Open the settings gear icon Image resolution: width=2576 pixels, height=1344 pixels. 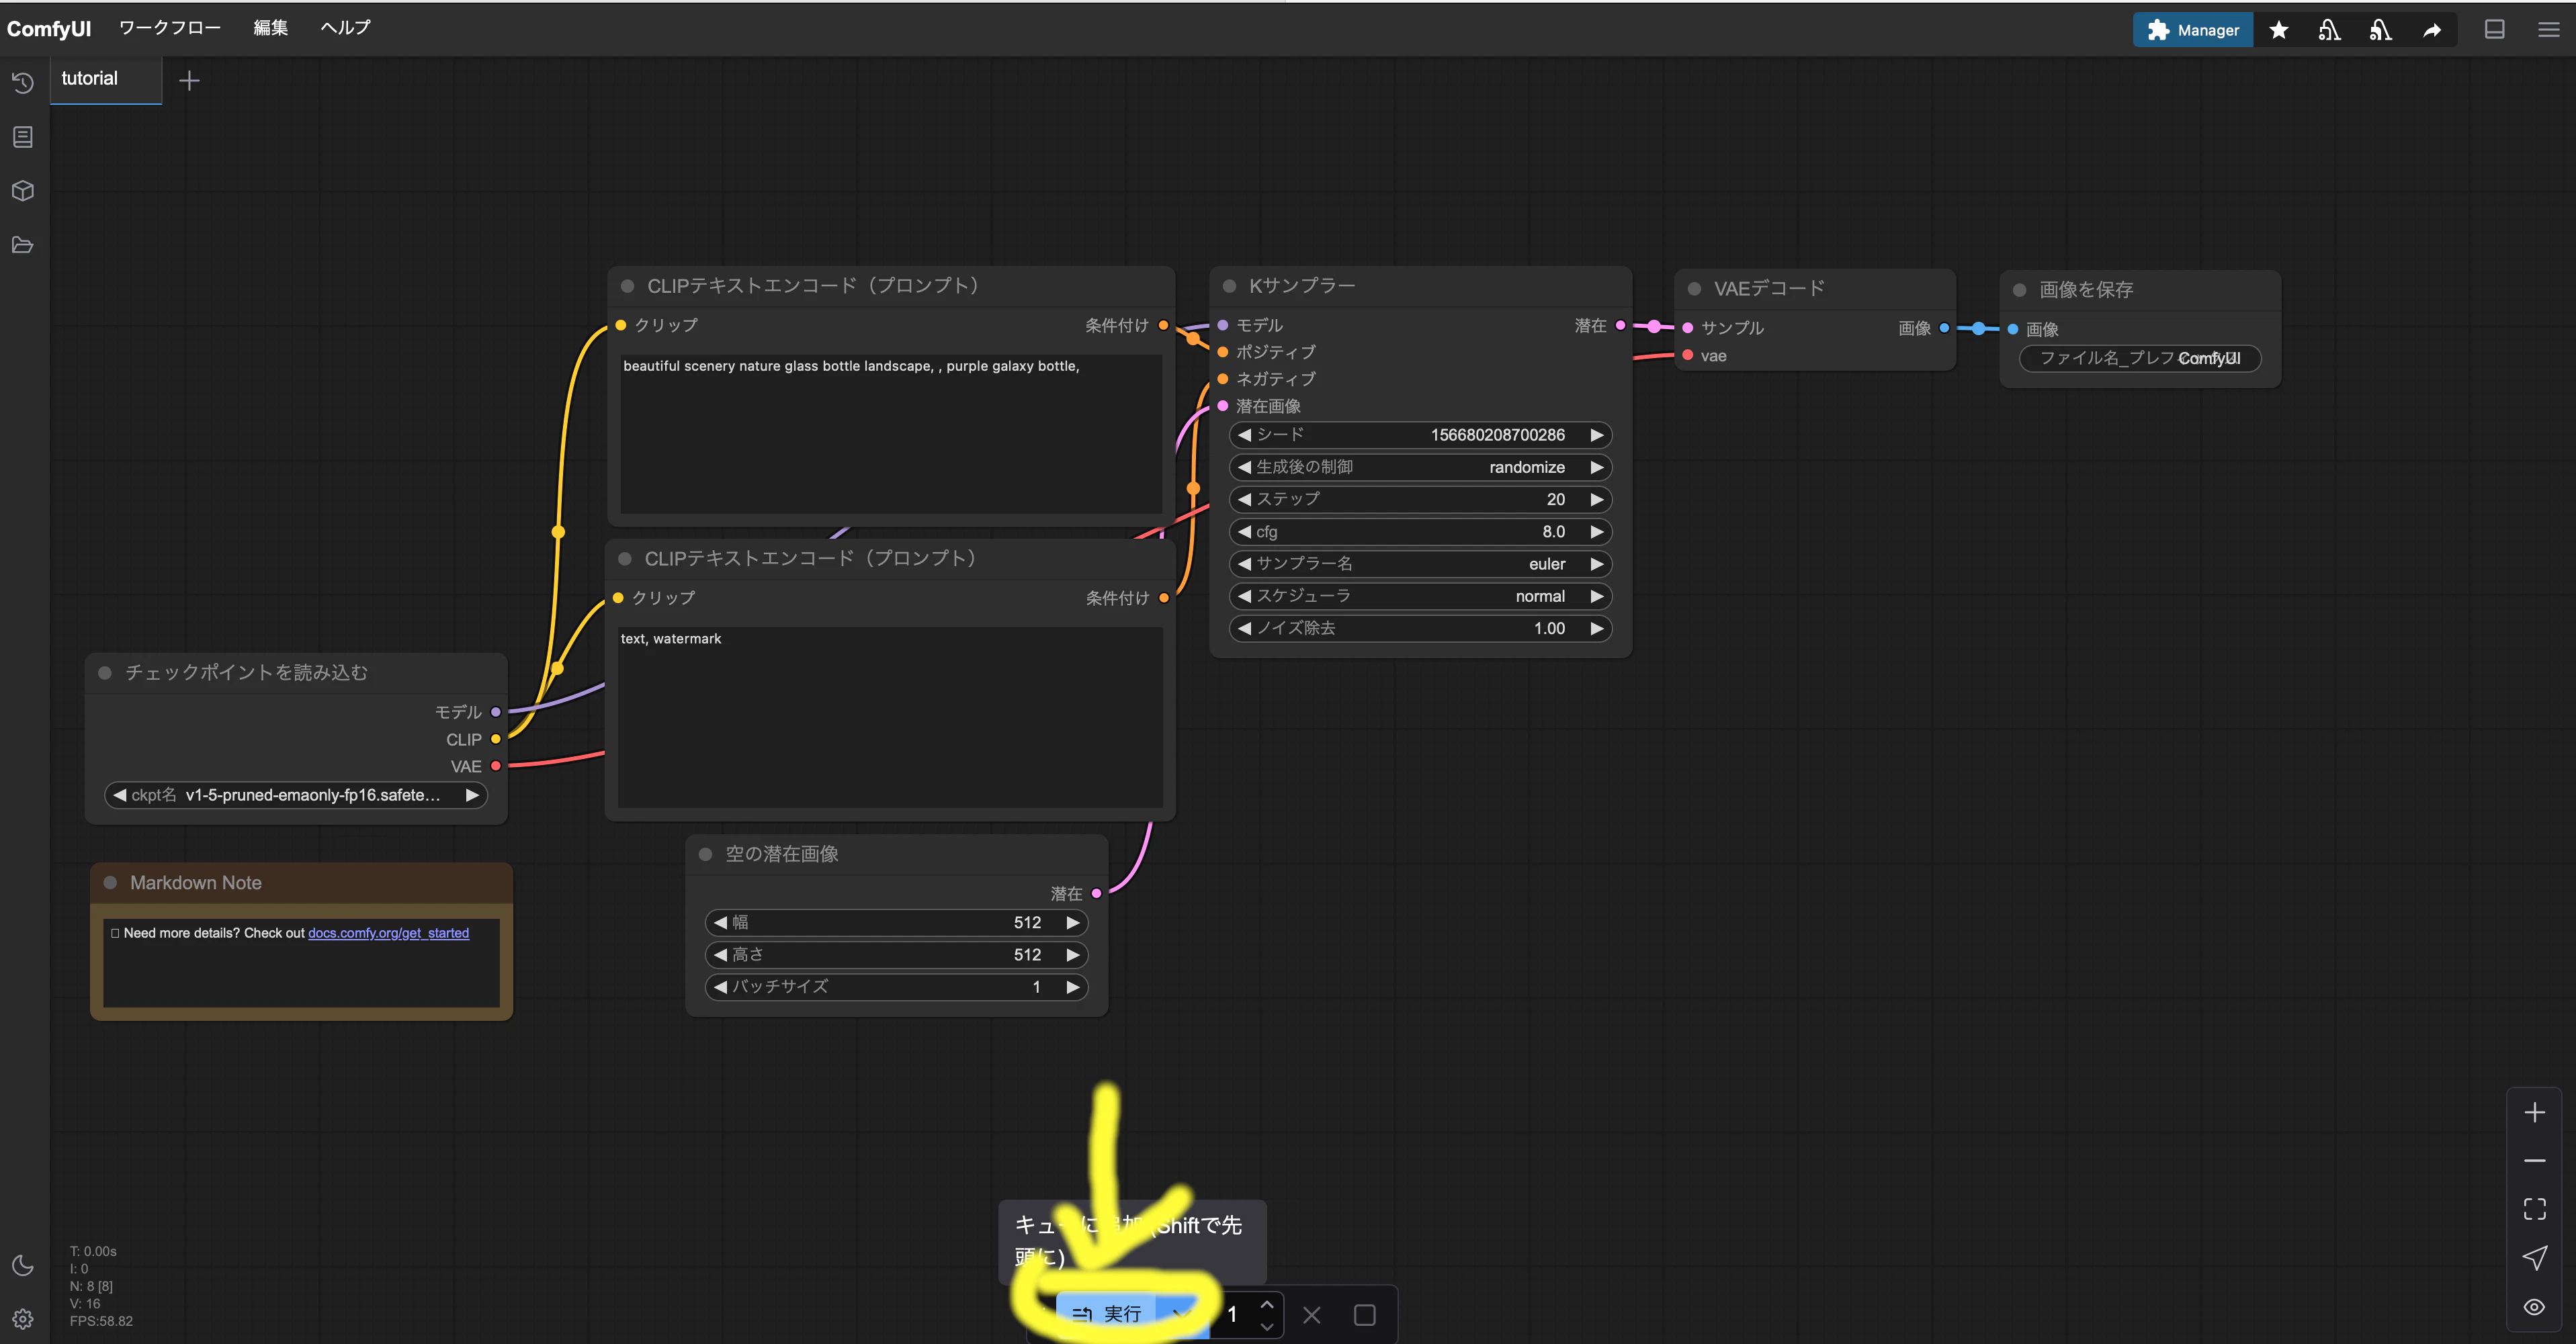coord(23,1319)
